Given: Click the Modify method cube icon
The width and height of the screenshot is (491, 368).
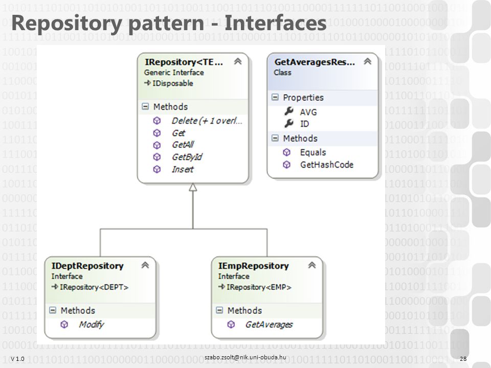Looking at the screenshot, I should pyautogui.click(x=64, y=325).
